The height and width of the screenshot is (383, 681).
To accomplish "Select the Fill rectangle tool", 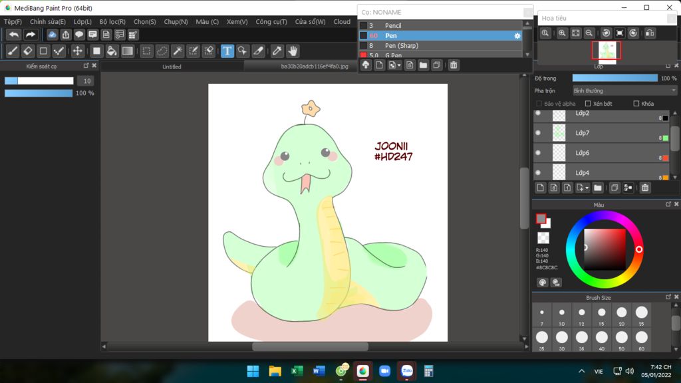I will [x=96, y=51].
